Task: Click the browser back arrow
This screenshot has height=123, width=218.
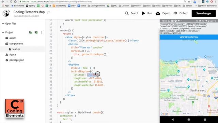Action: tap(3, 1)
